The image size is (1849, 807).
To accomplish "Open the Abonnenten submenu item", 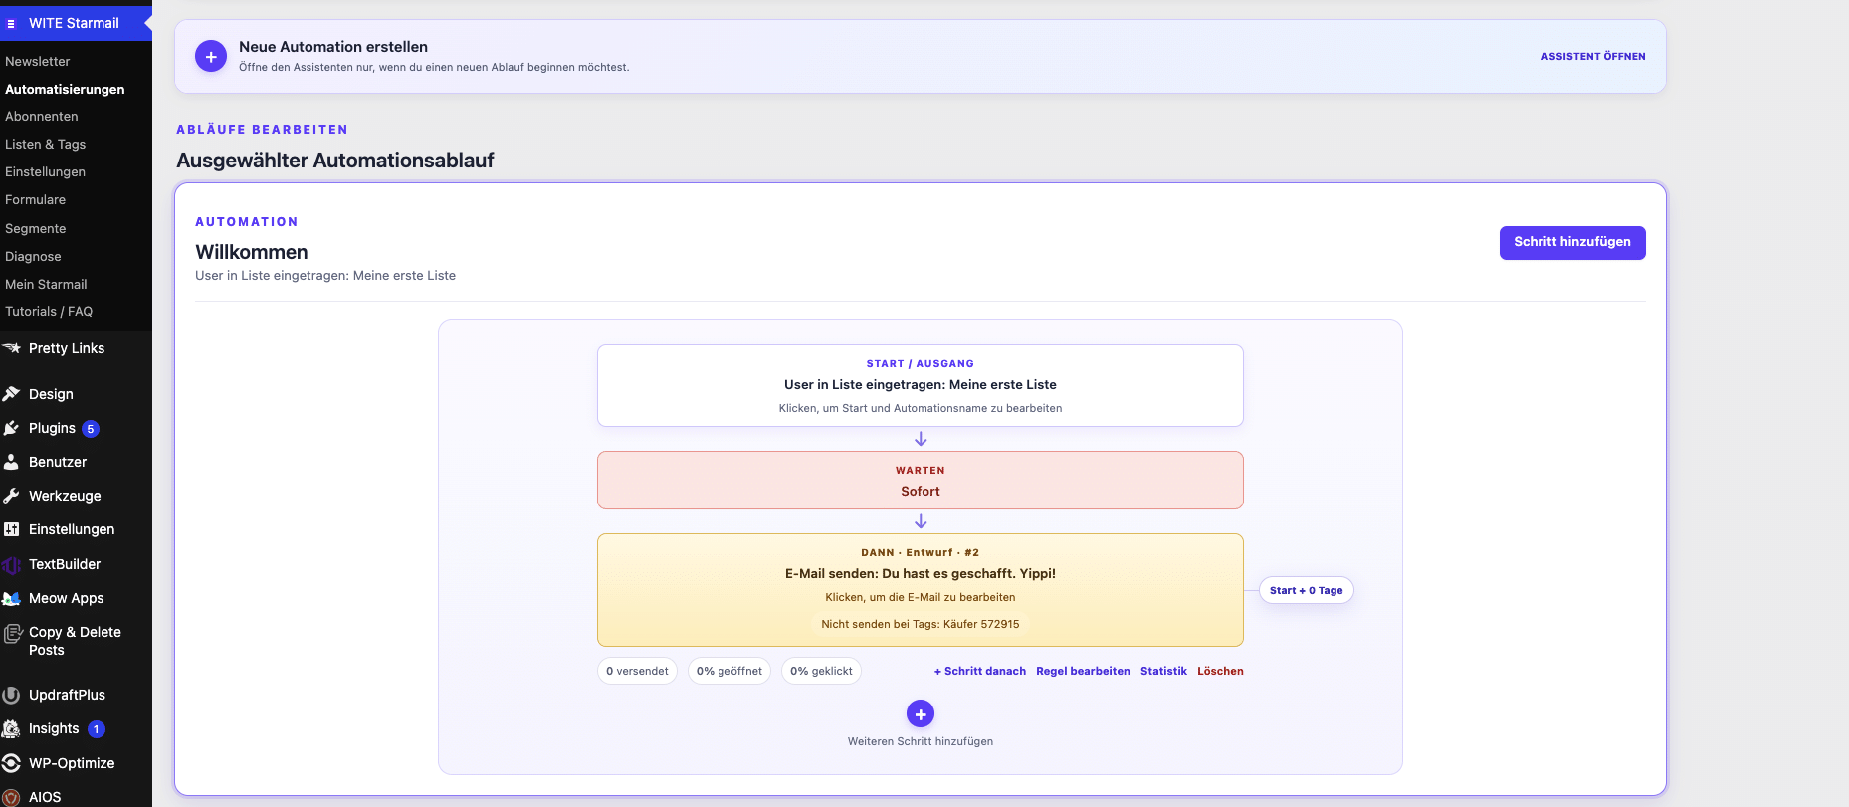I will [42, 116].
